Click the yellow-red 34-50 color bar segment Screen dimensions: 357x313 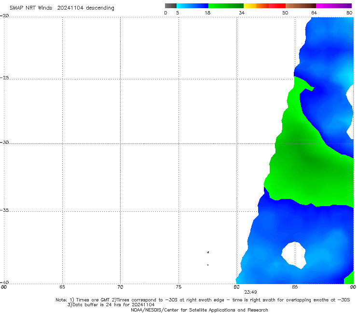(264, 6)
